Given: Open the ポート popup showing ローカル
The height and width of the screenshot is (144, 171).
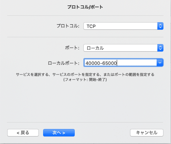Looking at the screenshot, I should click(123, 48).
